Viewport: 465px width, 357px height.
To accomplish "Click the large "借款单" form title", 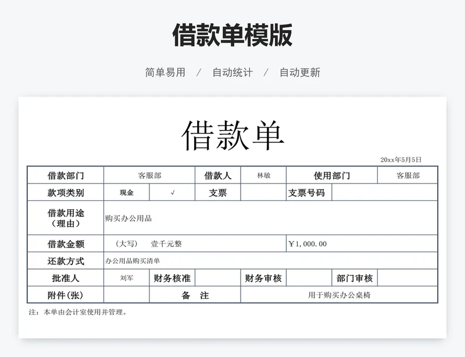I will pos(233,135).
